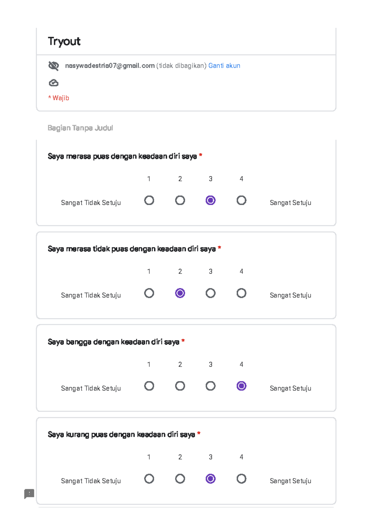The width and height of the screenshot is (371, 525).
Task: Set 'Saya kurang puas' to 1
Action: coord(149,479)
